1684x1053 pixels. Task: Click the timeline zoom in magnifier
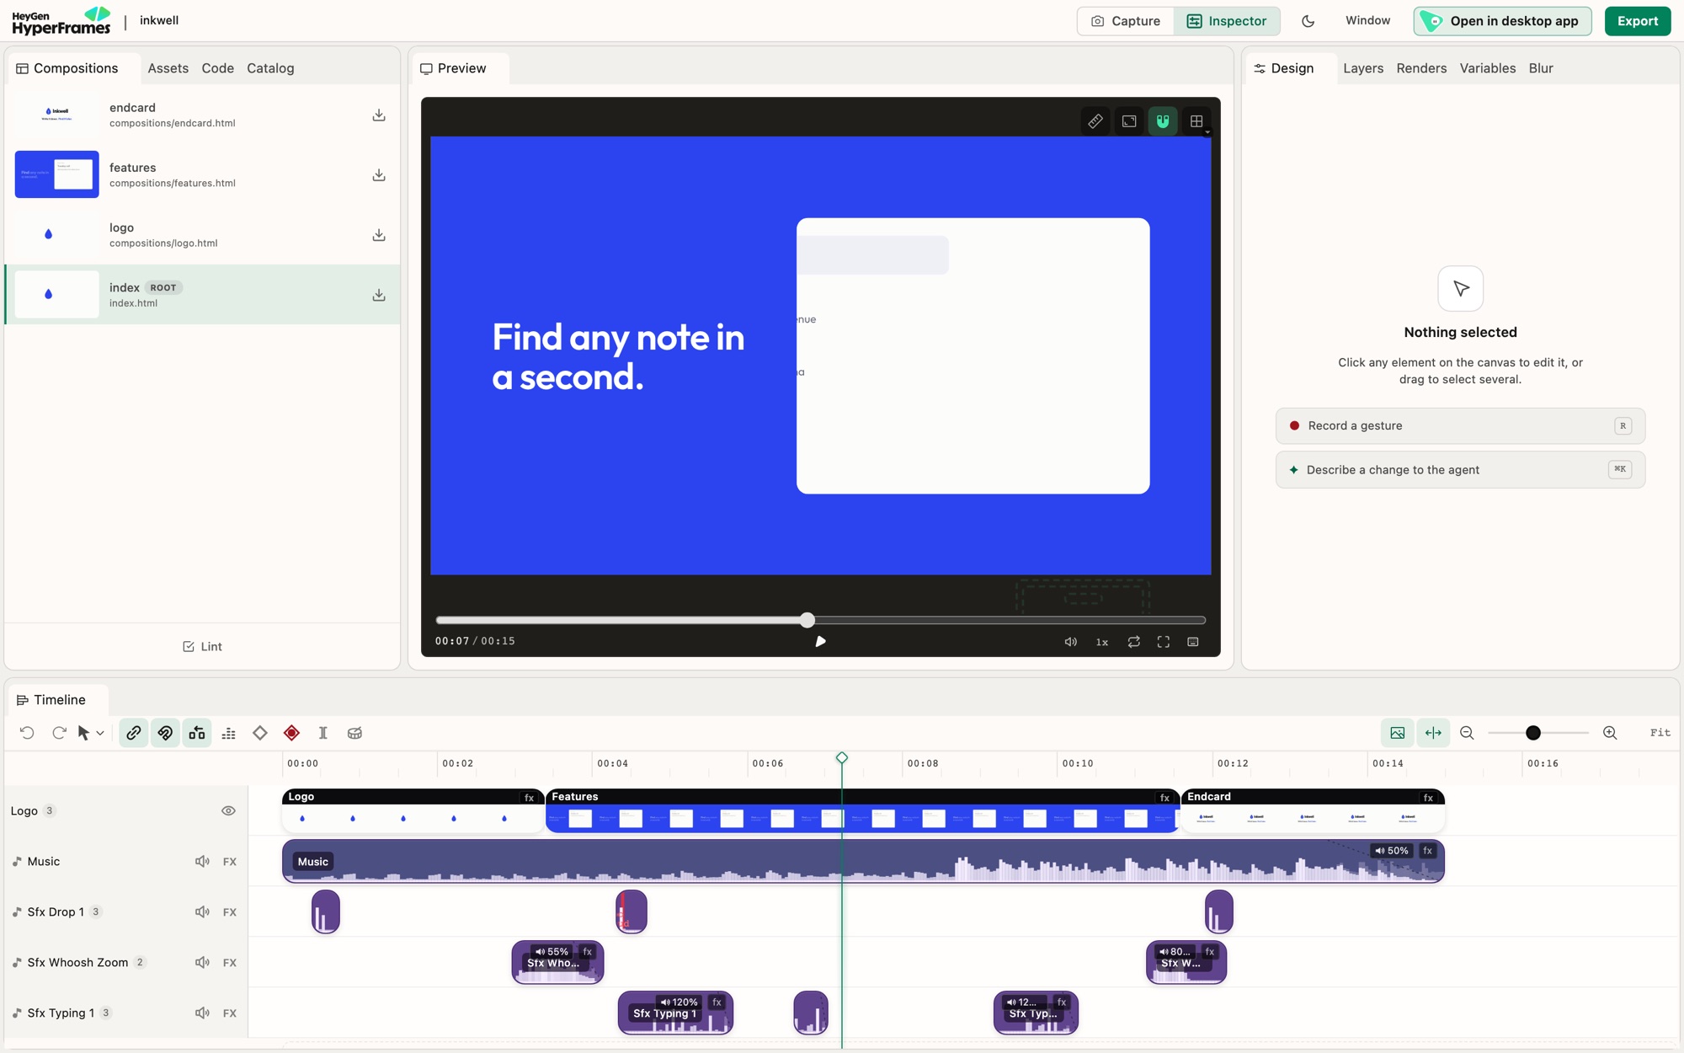coord(1610,733)
